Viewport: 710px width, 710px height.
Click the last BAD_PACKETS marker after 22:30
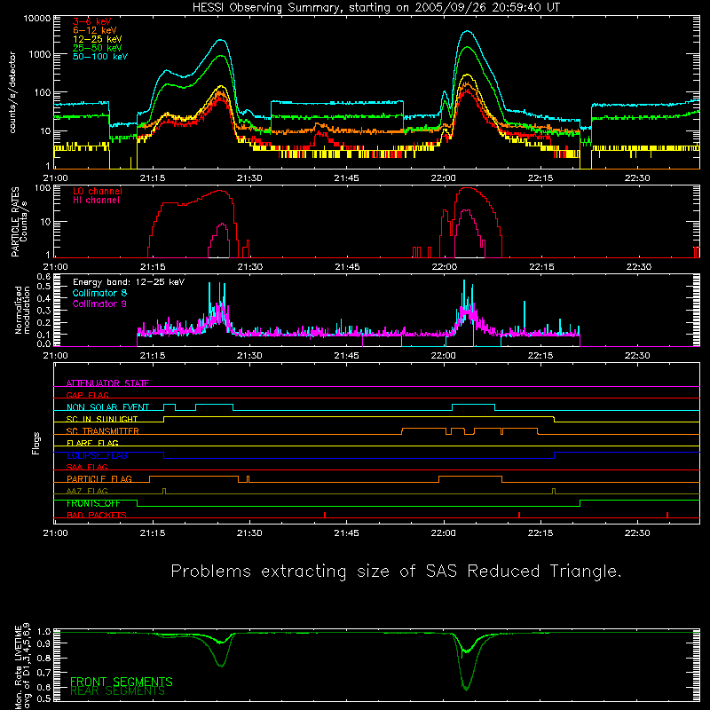[667, 515]
